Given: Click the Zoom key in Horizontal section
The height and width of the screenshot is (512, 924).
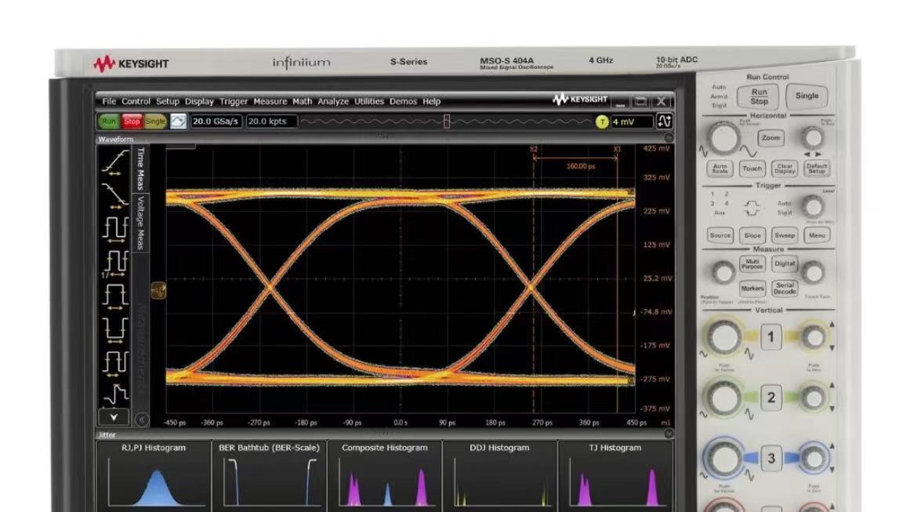Looking at the screenshot, I should pos(770,138).
